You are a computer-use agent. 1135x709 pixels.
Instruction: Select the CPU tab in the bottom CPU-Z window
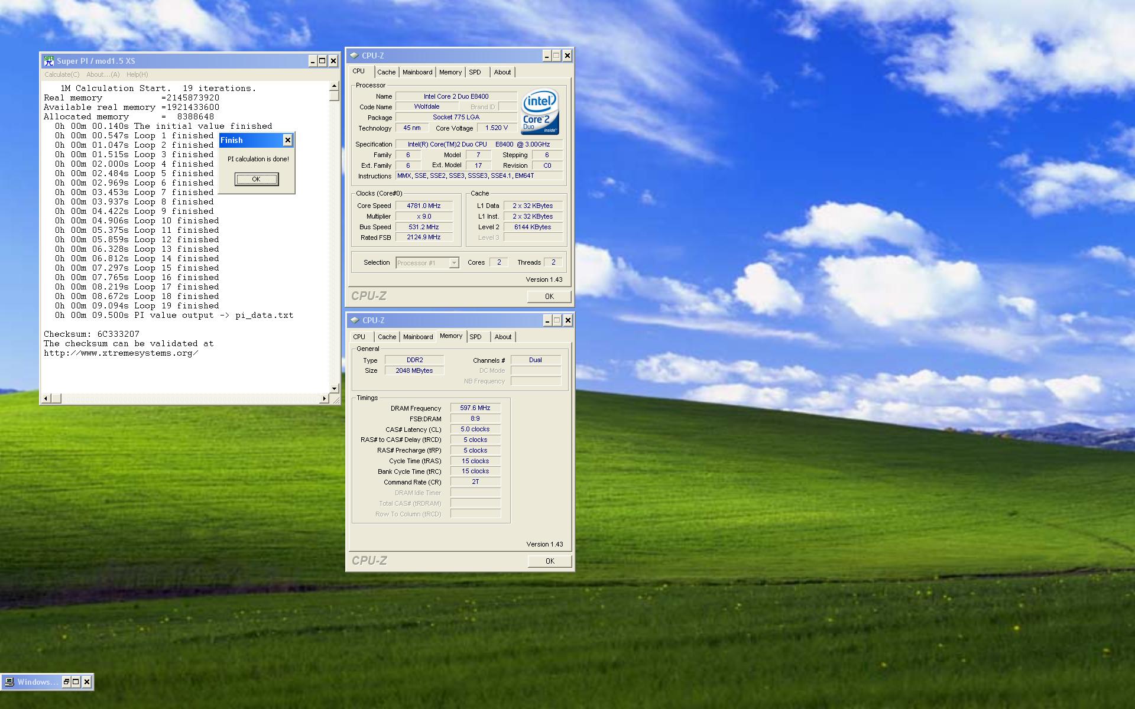[359, 337]
